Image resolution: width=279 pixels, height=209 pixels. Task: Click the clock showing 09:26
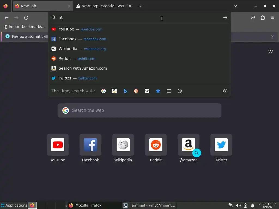(268, 205)
